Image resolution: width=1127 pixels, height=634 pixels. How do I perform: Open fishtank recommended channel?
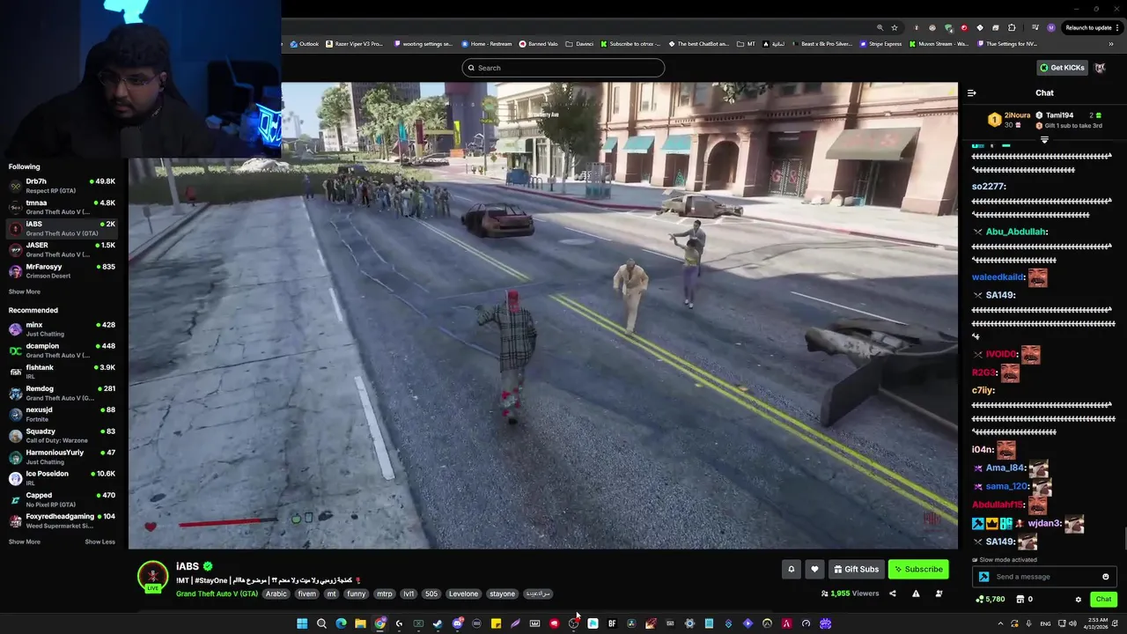point(62,372)
